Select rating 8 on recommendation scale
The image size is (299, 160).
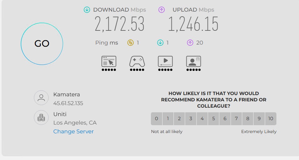click(x=248, y=119)
